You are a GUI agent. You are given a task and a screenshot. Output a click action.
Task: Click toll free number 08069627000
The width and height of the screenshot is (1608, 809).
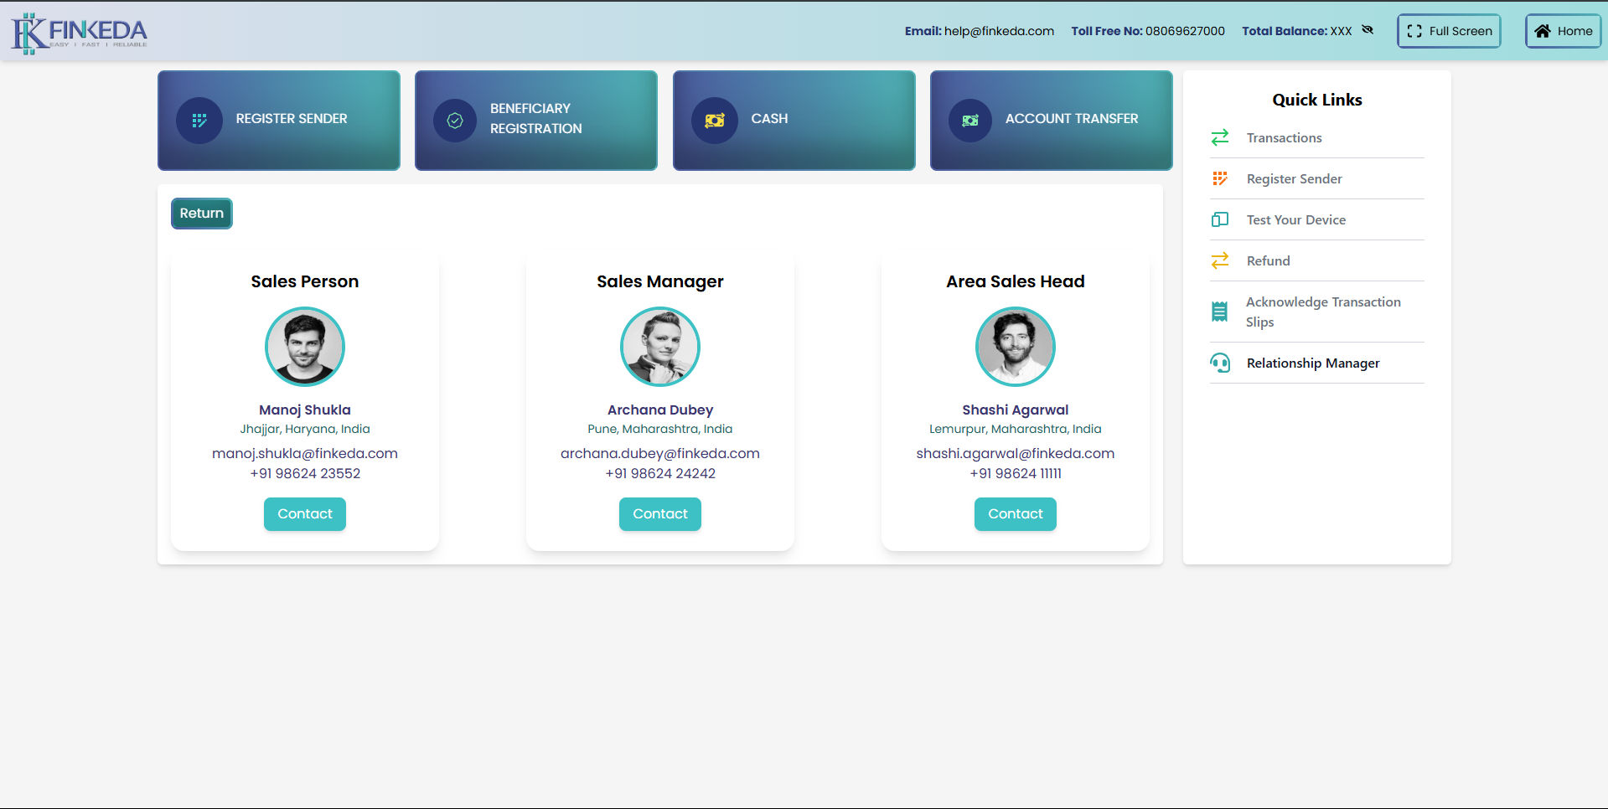(1185, 31)
